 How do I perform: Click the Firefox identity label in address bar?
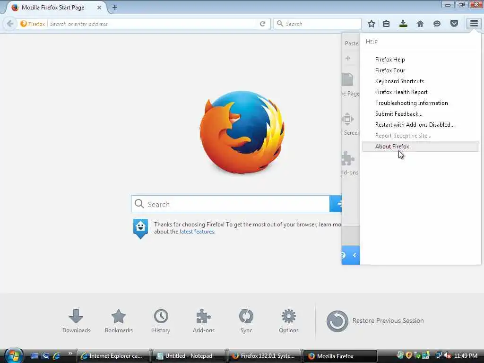tap(33, 24)
